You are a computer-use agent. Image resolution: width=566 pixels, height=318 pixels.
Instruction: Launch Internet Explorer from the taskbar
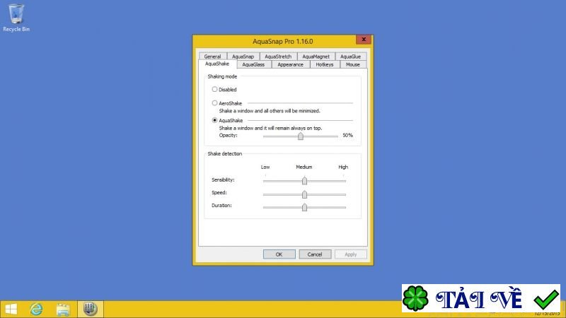click(x=36, y=309)
